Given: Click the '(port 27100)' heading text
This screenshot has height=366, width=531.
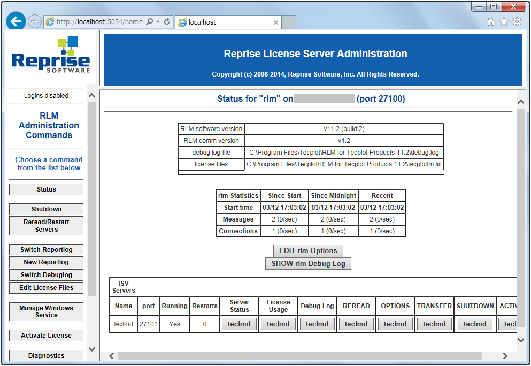Looking at the screenshot, I should point(381,98).
